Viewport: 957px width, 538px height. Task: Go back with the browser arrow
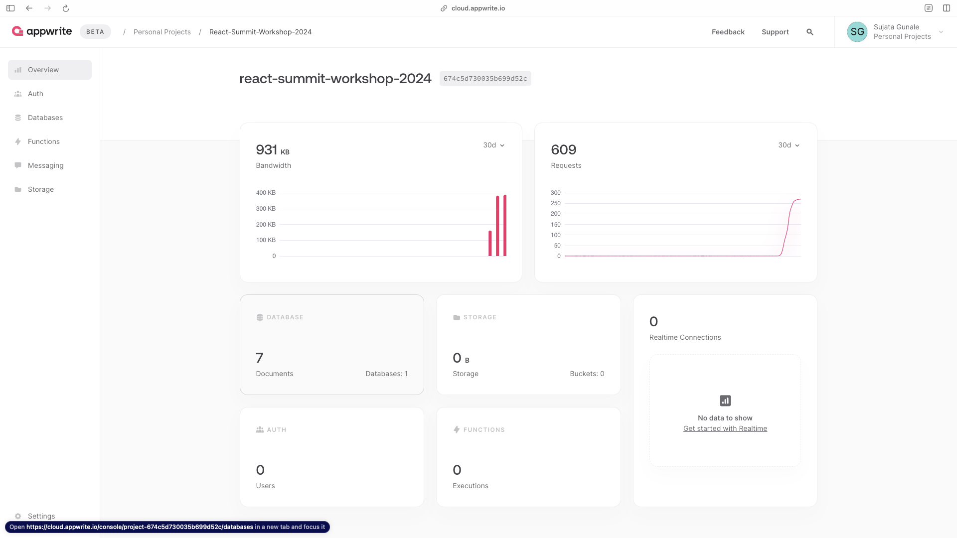(29, 8)
